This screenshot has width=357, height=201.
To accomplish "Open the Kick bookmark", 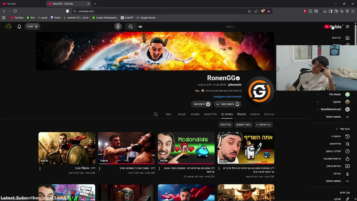I will (x=30, y=18).
